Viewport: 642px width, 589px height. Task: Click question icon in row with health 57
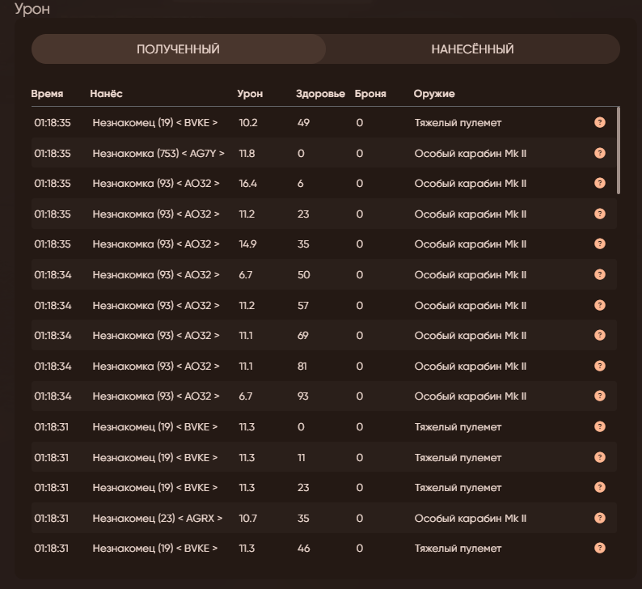(600, 305)
